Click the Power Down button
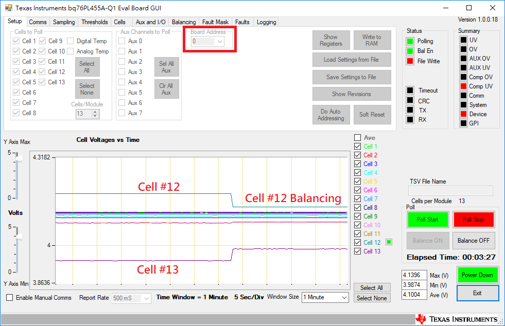Screen dimensions: 505x326 tap(477, 275)
